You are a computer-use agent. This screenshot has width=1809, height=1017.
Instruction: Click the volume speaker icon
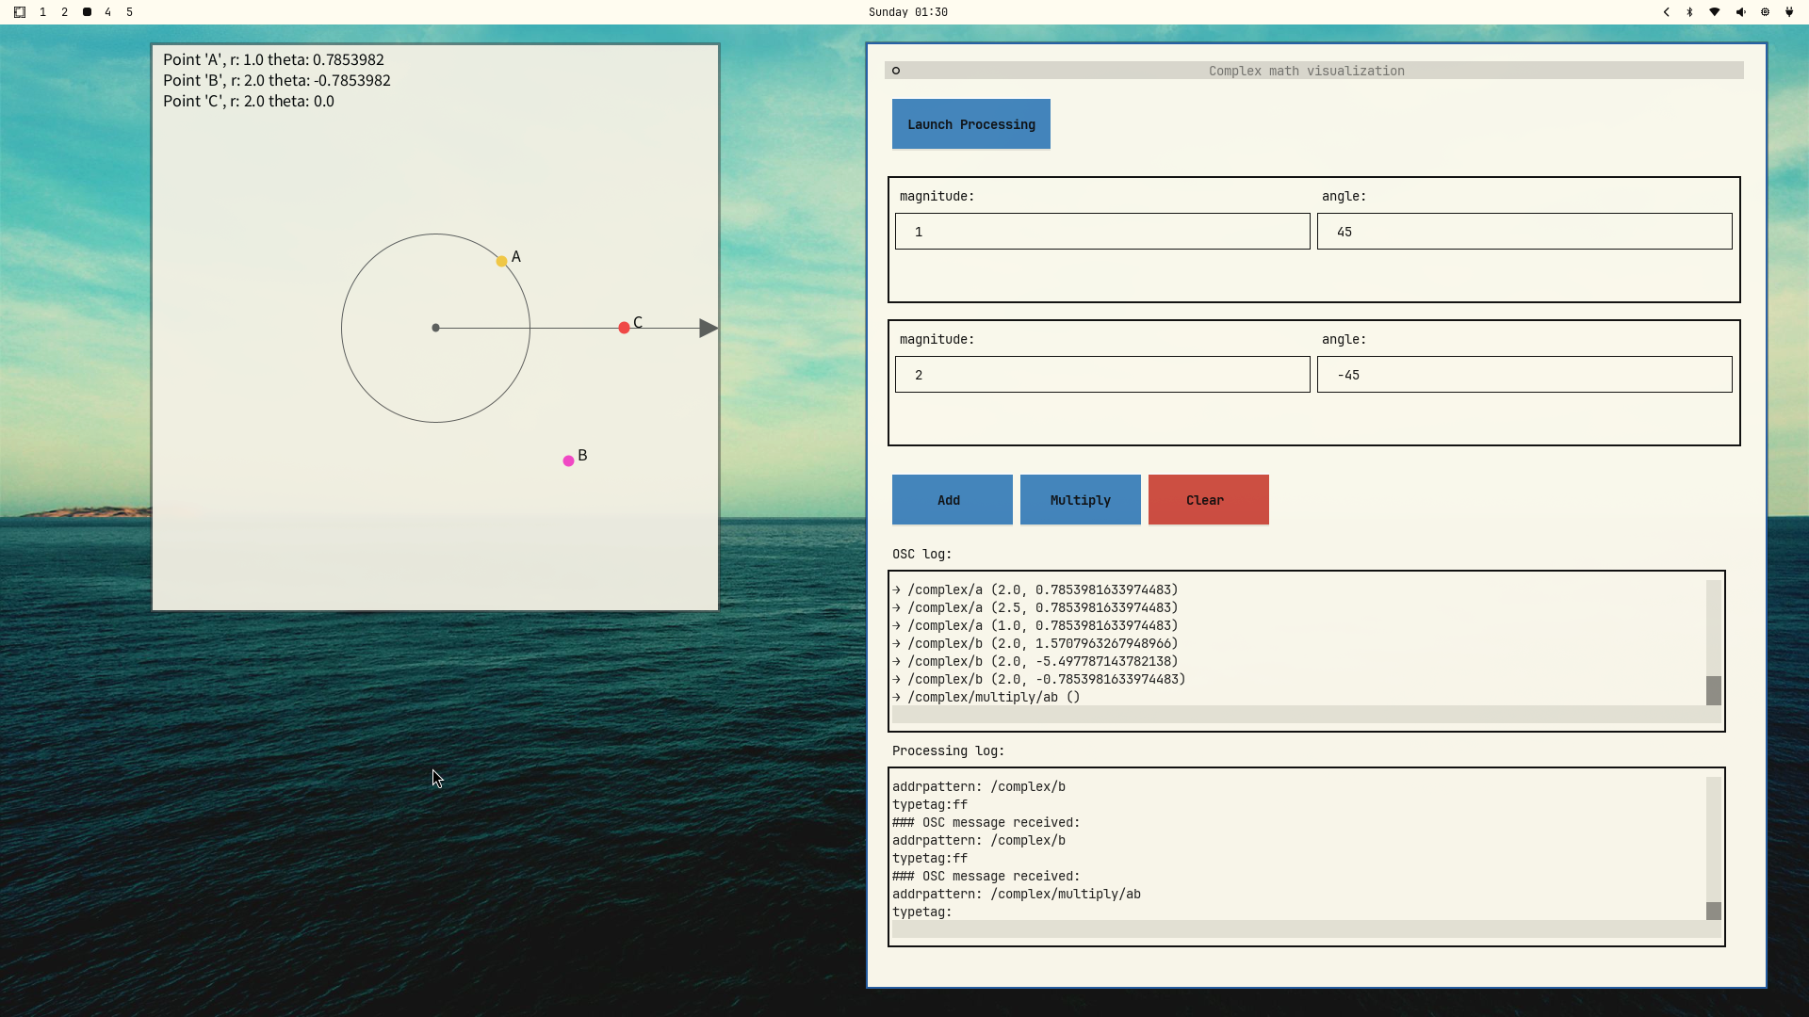1740,12
